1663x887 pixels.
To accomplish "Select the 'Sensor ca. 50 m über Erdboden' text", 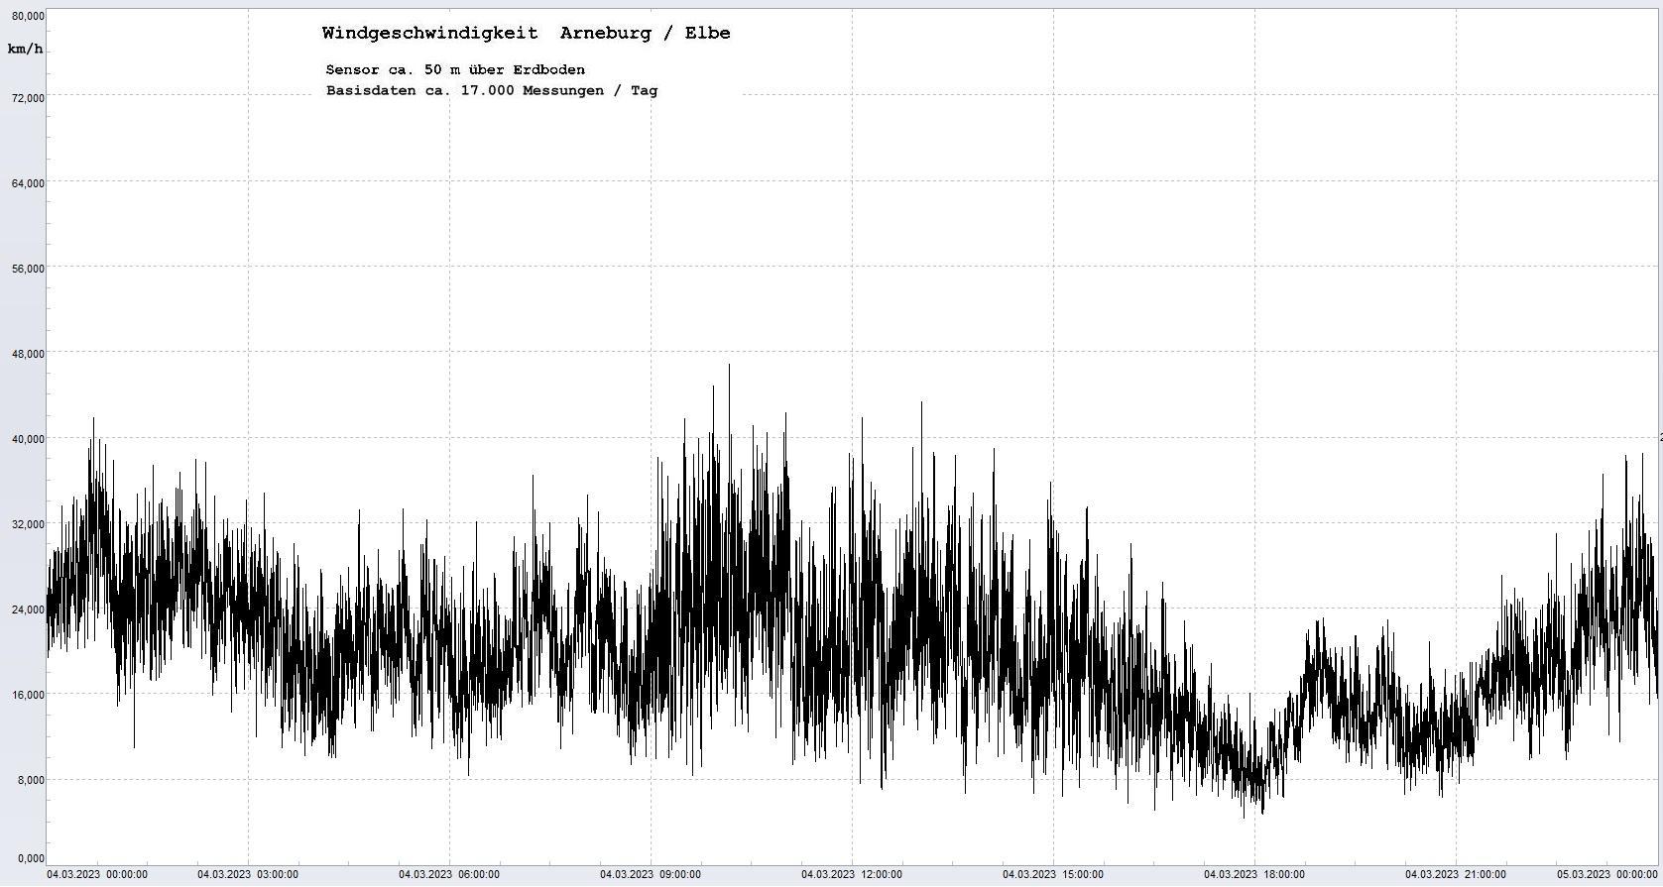I will 455,69.
